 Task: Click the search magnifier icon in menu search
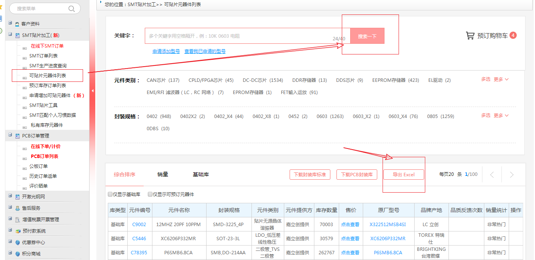pyautogui.click(x=71, y=9)
